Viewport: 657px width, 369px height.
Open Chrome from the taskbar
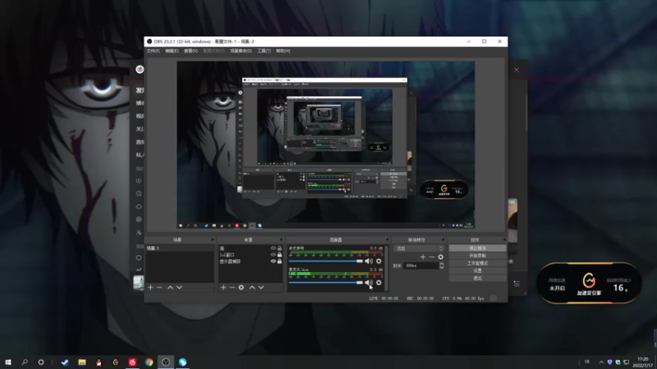pyautogui.click(x=149, y=362)
